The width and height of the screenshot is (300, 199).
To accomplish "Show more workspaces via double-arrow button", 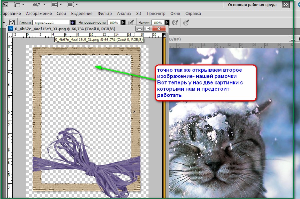I will coord(285,5).
